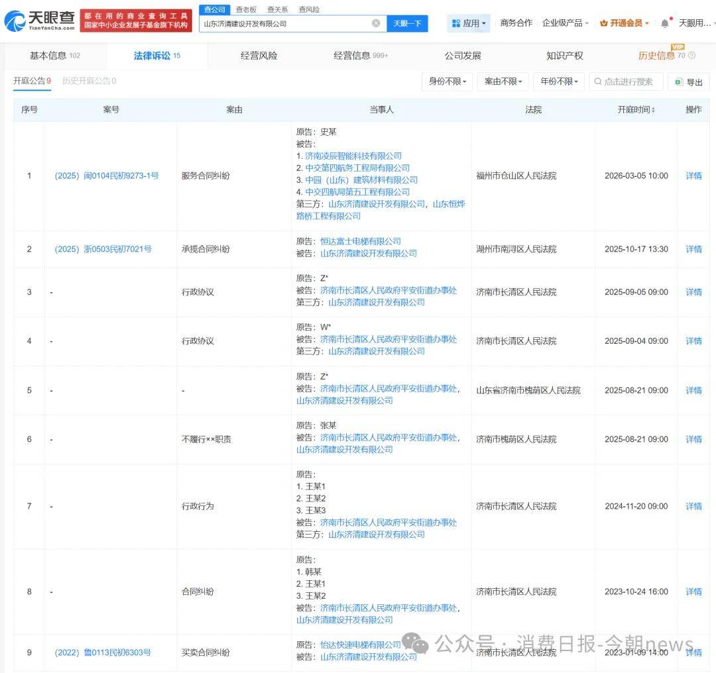
Task: Switch to the 经营信息 tab
Action: coord(361,56)
